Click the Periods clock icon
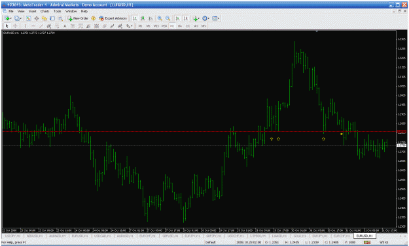The height and width of the screenshot is (246, 409). tap(205, 18)
